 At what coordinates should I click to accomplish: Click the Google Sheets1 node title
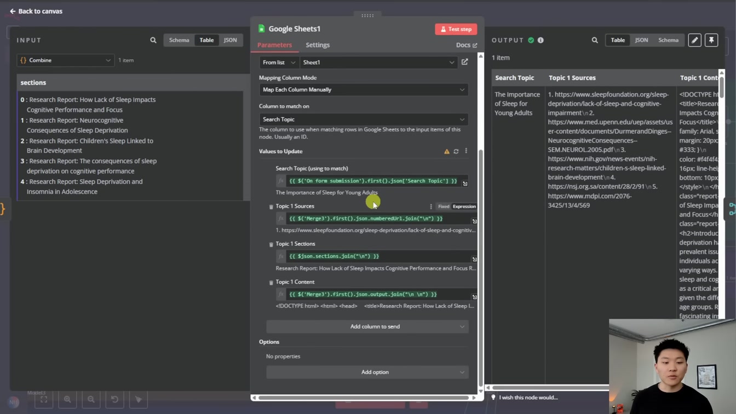(295, 28)
